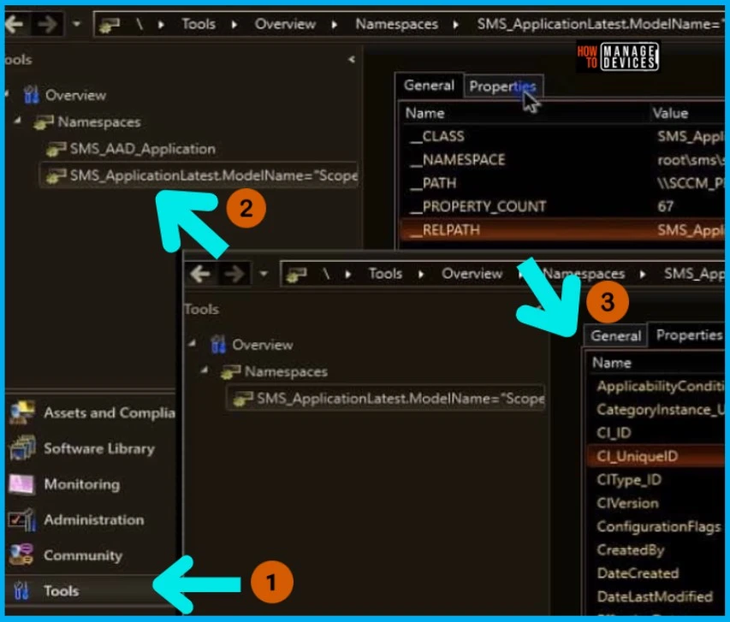Switch to the General tab in the lower window
The image size is (730, 622).
[615, 335]
